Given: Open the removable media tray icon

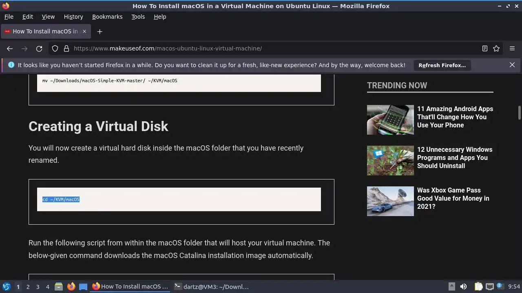Looking at the screenshot, I should pyautogui.click(x=452, y=286).
